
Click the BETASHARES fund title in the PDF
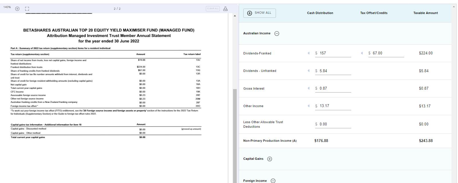tap(109, 30)
